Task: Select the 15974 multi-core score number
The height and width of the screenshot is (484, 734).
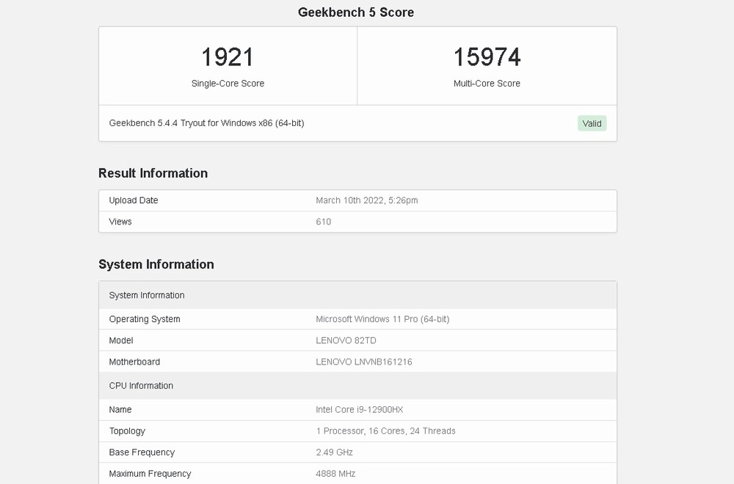Action: click(x=487, y=57)
